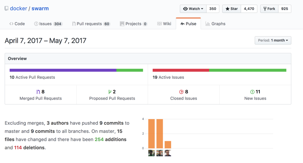Open 8 Closed Issues
The height and width of the screenshot is (163, 303).
point(183,95)
